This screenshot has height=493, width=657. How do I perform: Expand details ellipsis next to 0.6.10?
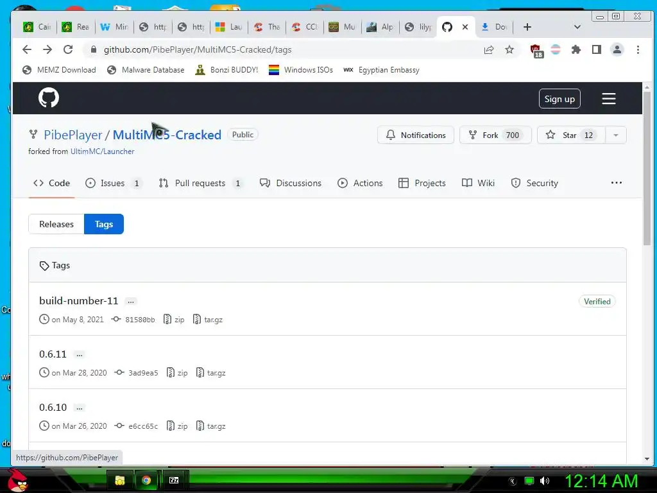(79, 408)
